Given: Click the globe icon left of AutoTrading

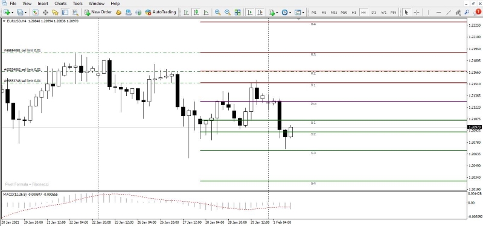Looking at the screenshot, I should [138, 12].
